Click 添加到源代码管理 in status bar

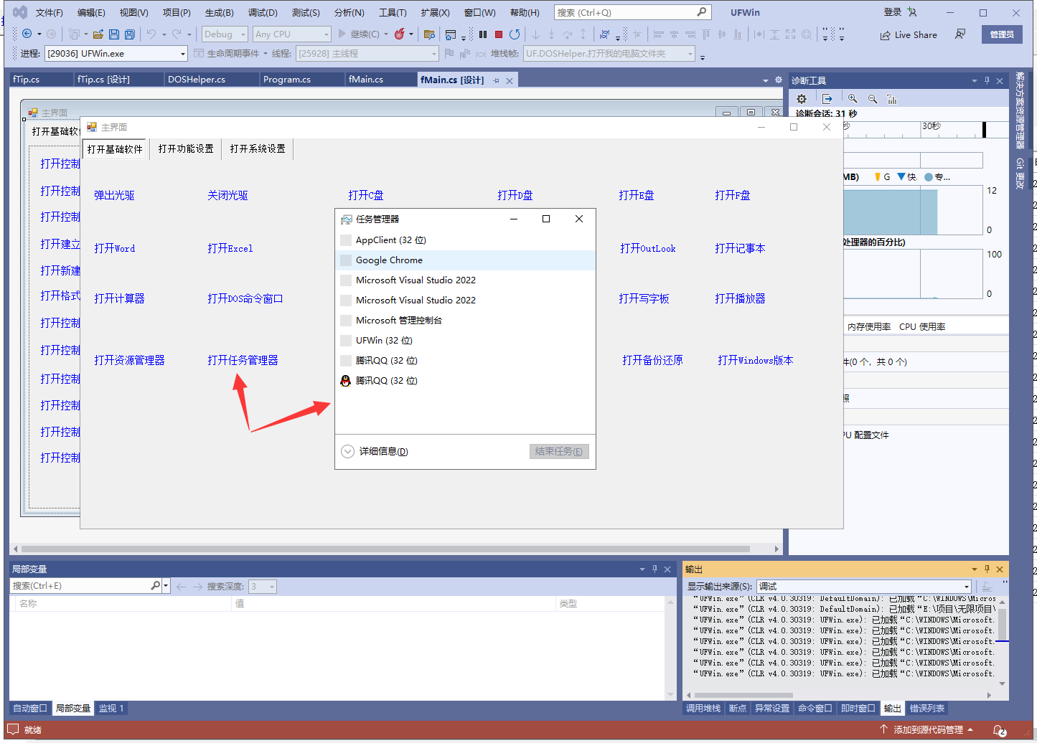pyautogui.click(x=927, y=729)
